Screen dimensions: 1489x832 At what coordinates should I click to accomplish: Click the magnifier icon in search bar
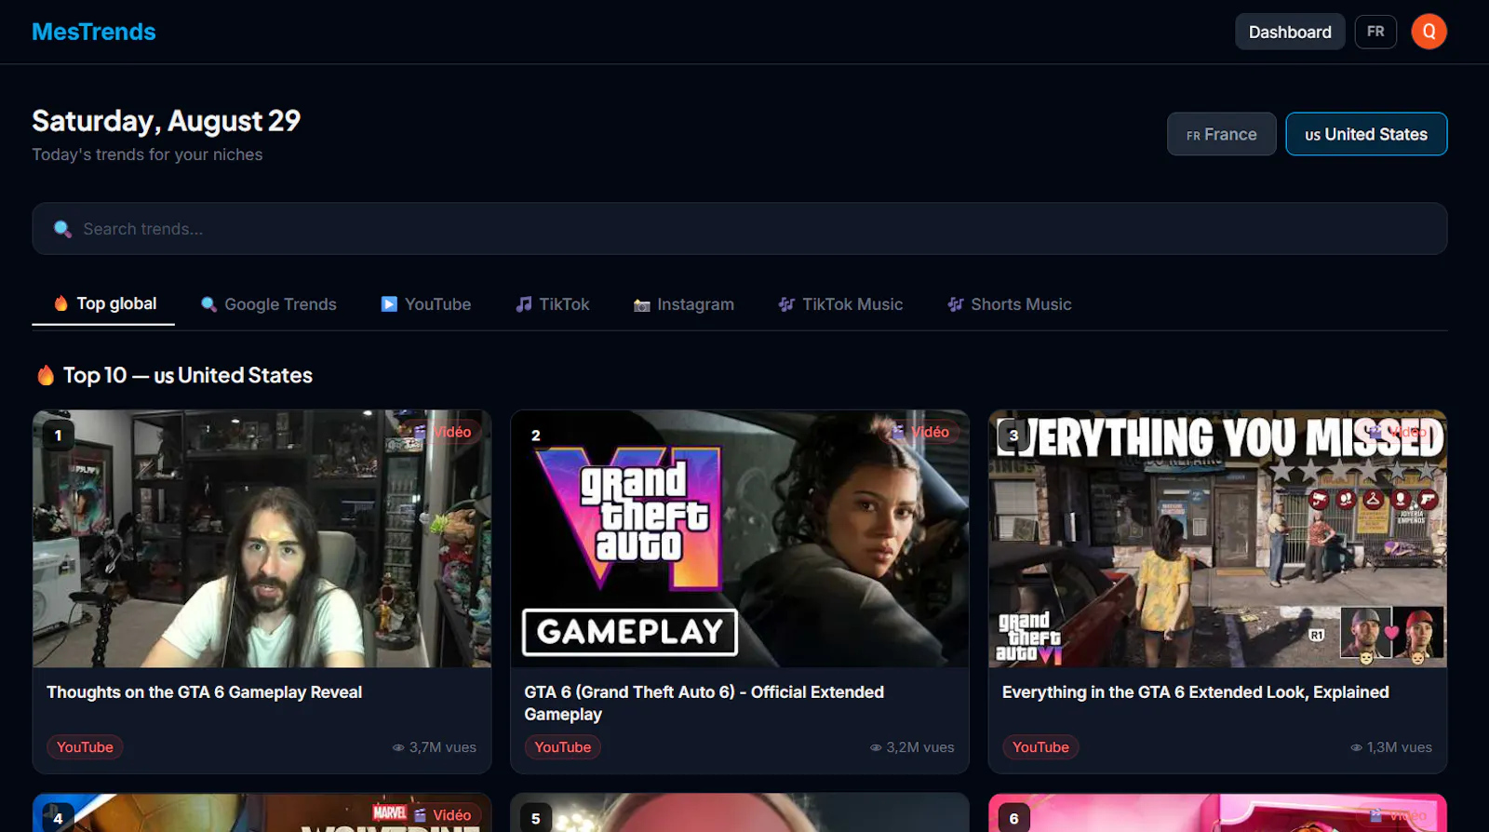(62, 229)
